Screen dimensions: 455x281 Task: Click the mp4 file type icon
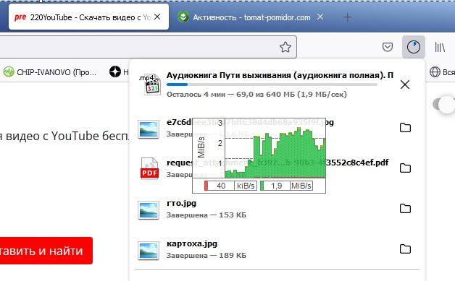click(149, 85)
